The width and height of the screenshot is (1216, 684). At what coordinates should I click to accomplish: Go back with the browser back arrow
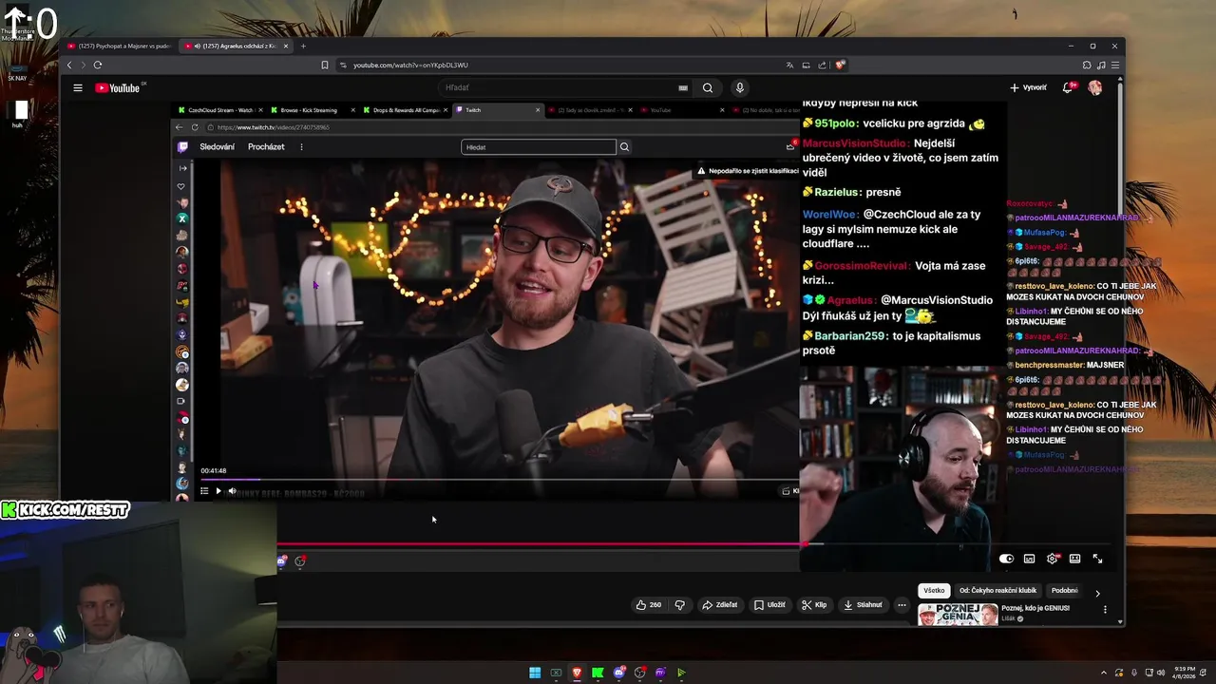pyautogui.click(x=68, y=65)
